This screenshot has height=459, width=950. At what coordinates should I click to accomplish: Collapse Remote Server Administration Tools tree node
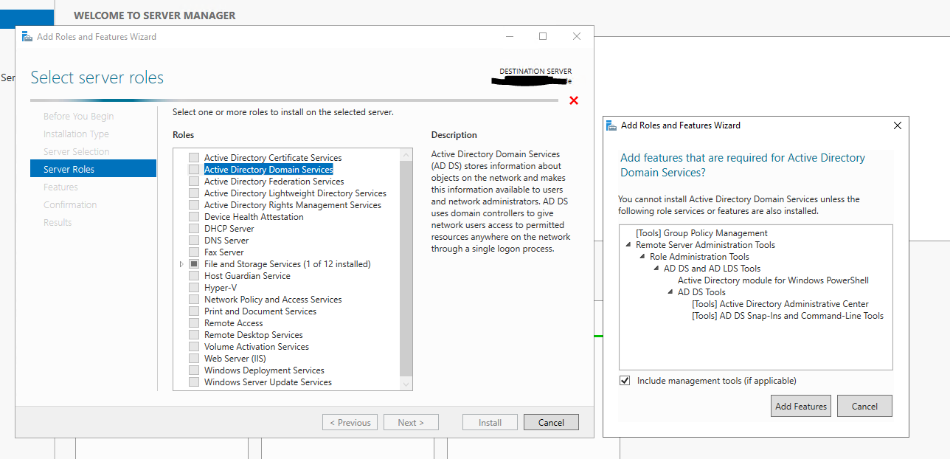(x=628, y=245)
